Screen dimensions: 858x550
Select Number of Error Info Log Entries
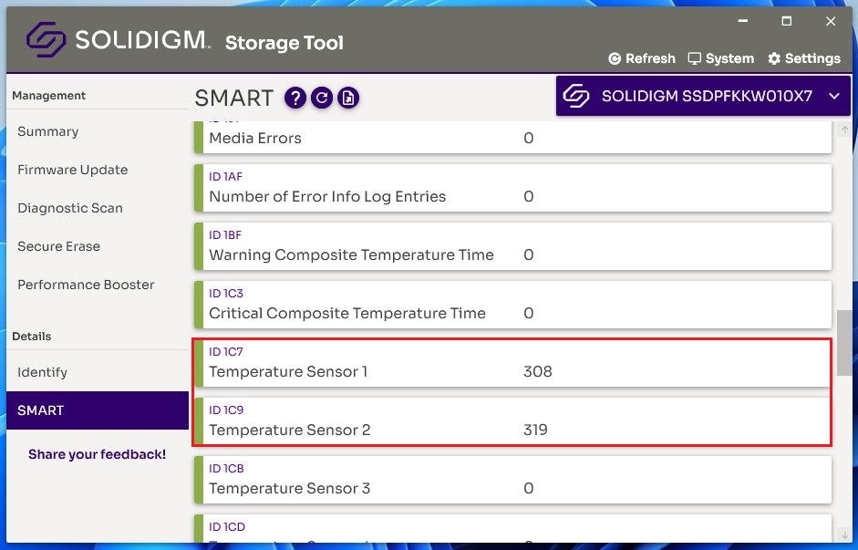[512, 188]
